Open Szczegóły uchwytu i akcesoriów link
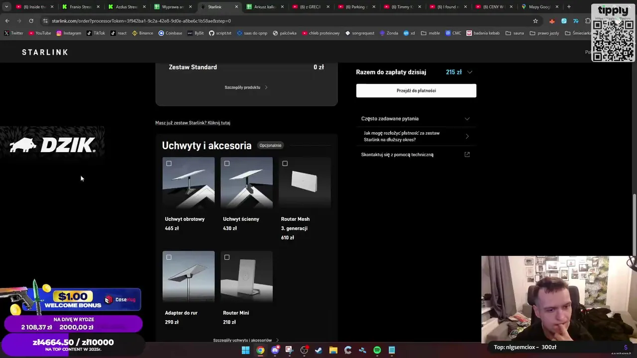637x358 pixels. coord(246,340)
